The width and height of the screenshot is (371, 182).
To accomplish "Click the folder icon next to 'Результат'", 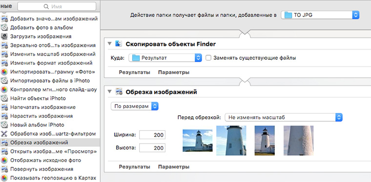I will tap(136, 58).
